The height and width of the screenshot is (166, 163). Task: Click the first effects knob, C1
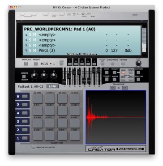[34, 76]
